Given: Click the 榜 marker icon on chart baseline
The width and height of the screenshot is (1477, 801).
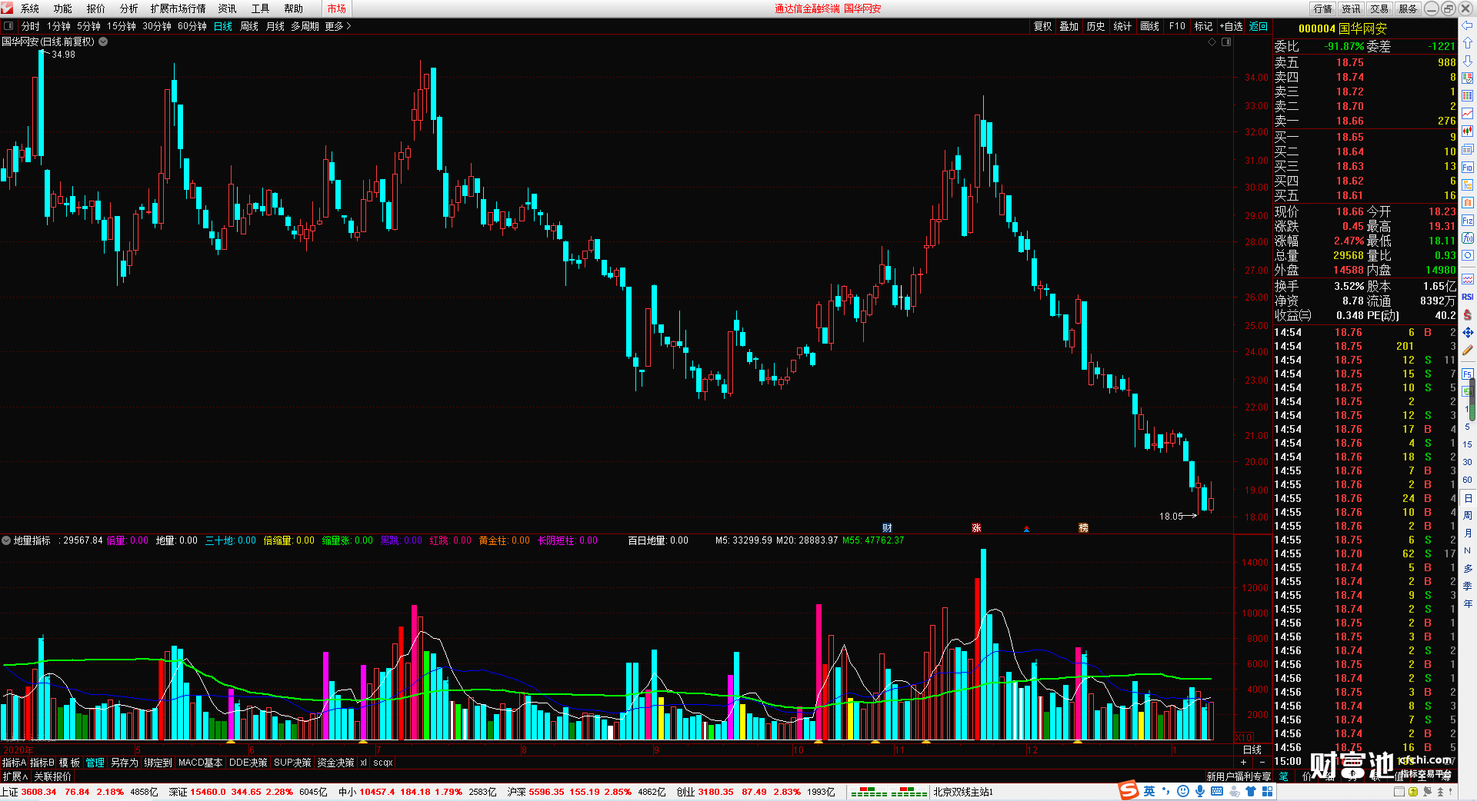Looking at the screenshot, I should tap(1083, 528).
